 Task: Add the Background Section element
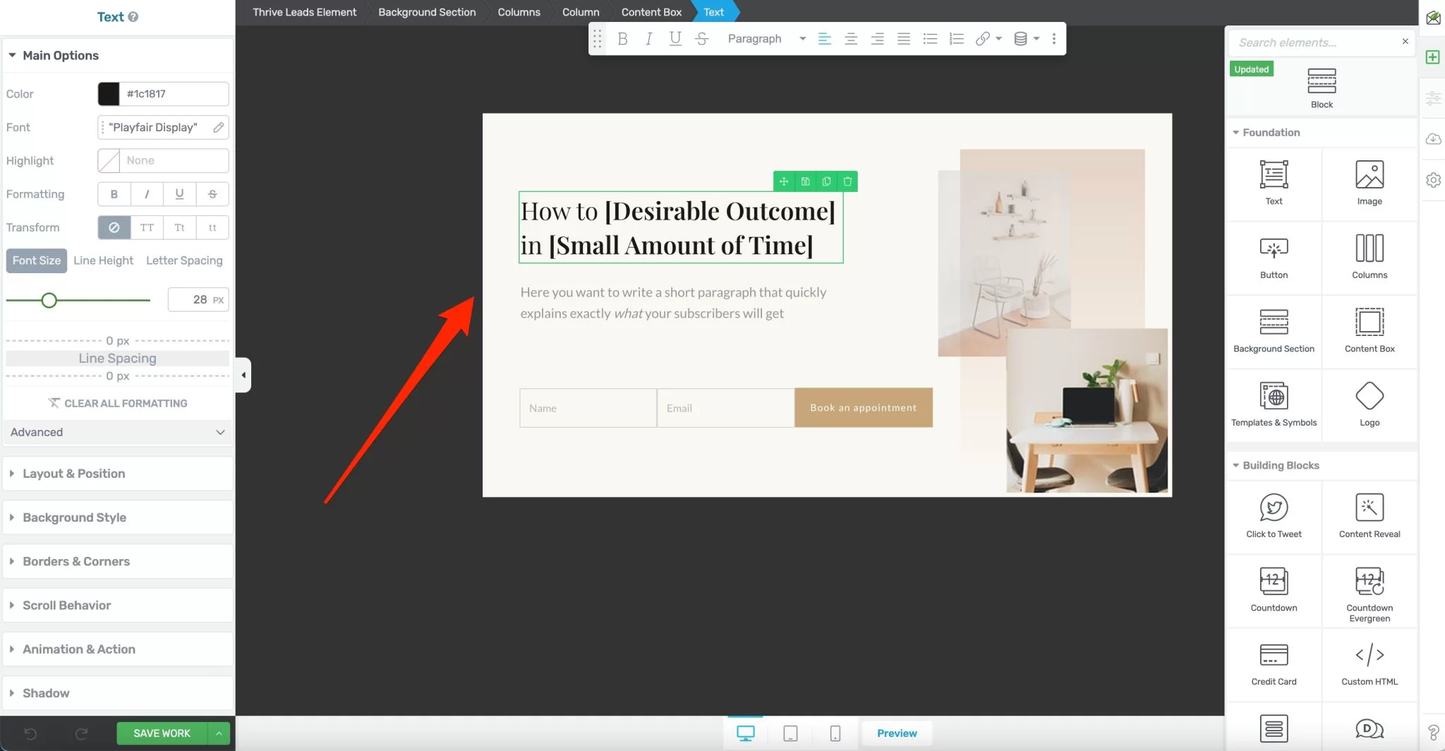(x=1274, y=330)
